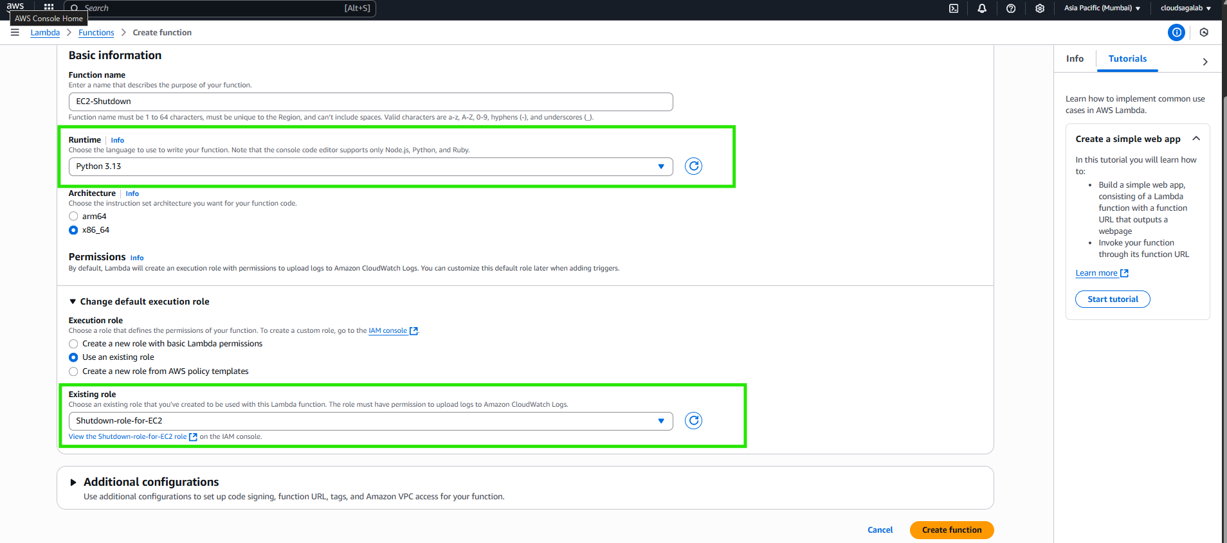Go to the Lambda breadcrumb
1227x543 pixels.
[45, 33]
